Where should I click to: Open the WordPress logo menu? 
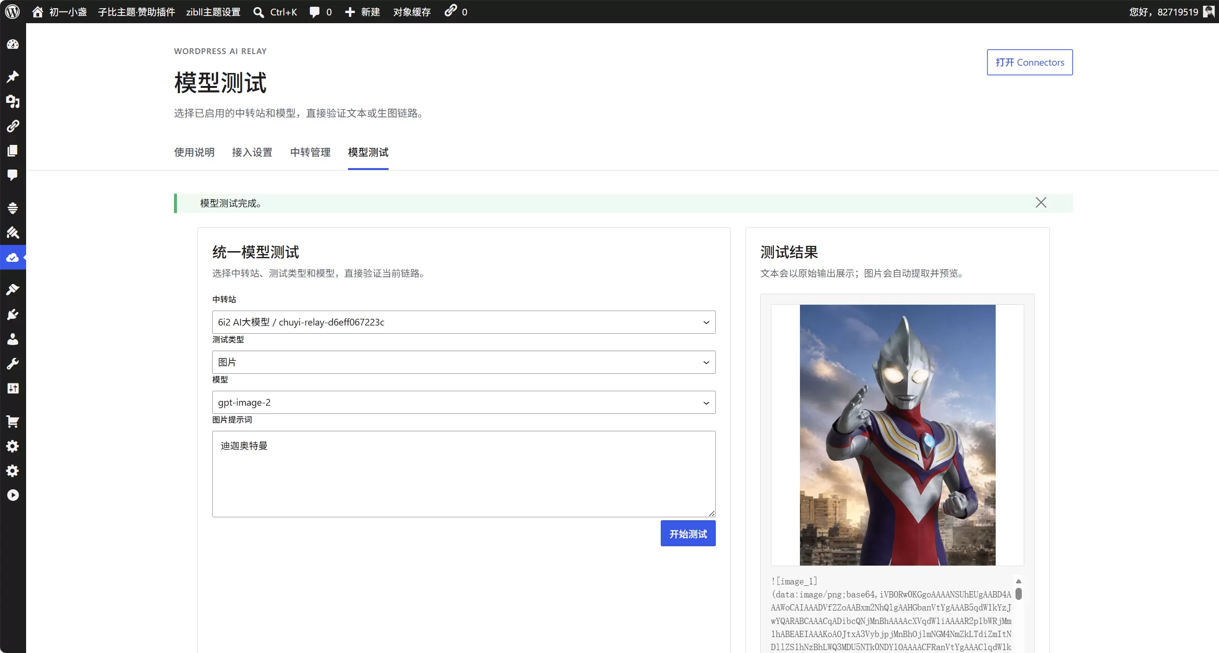(x=13, y=12)
